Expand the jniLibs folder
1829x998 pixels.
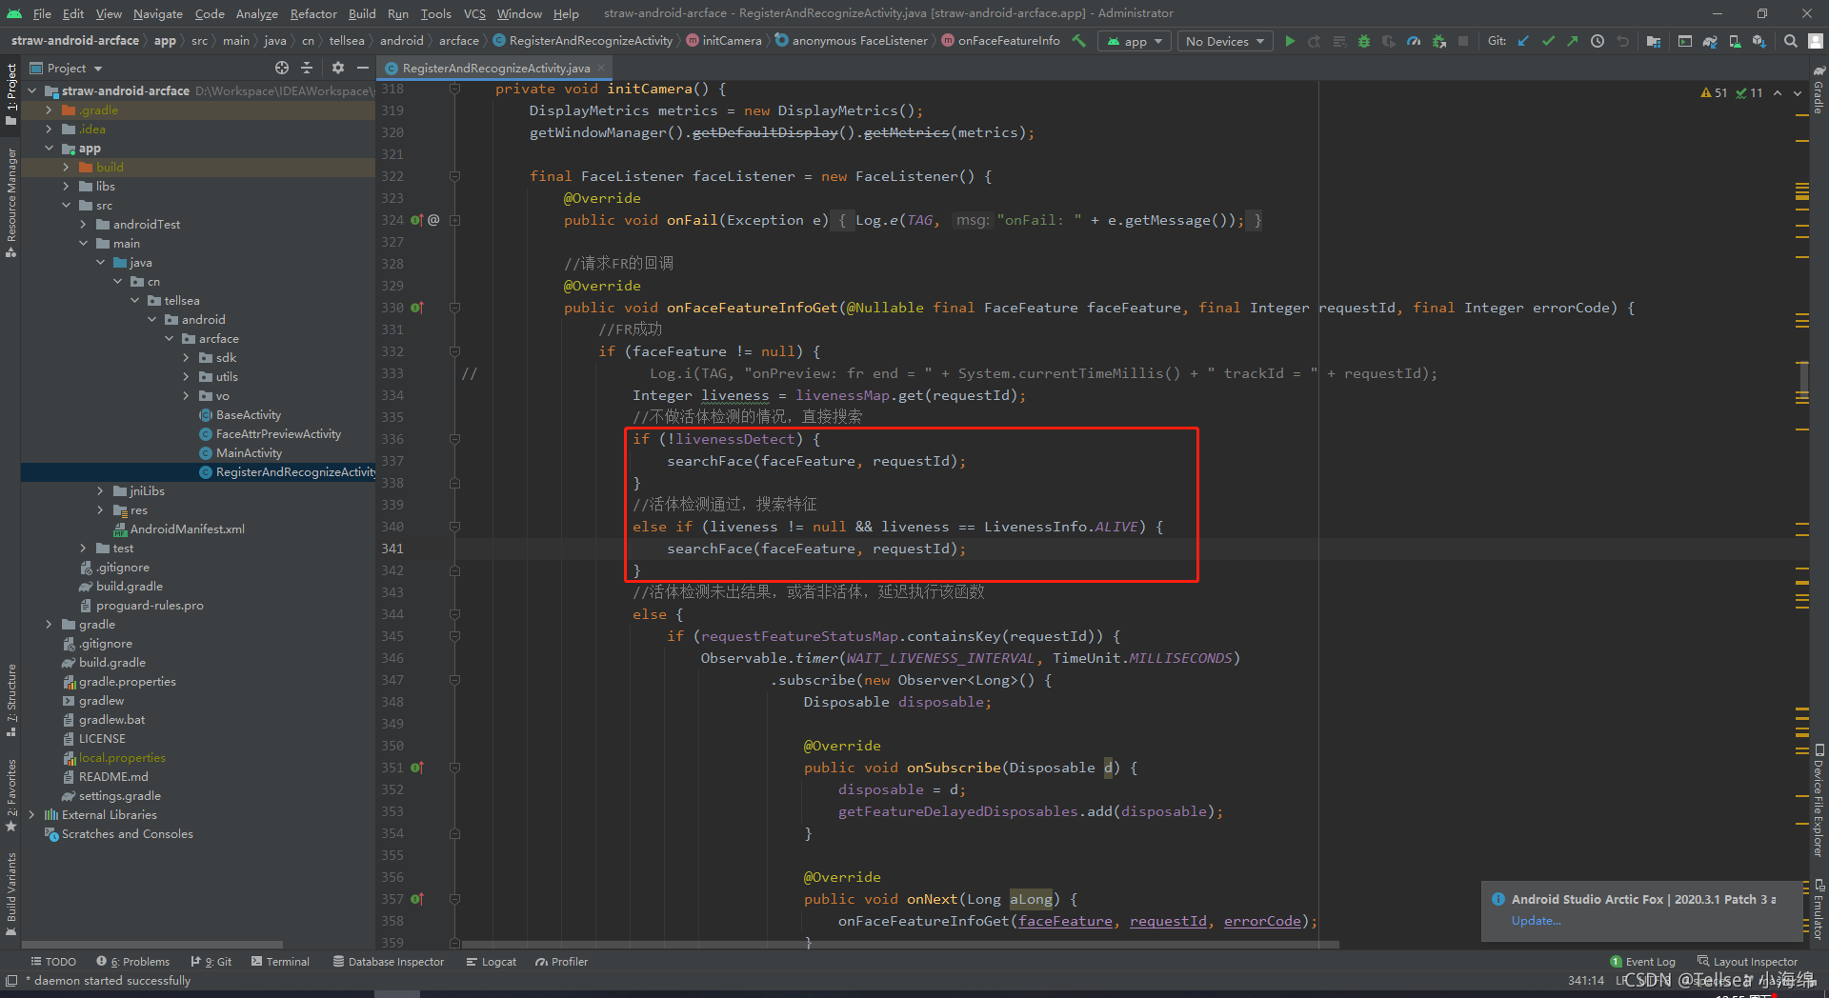point(101,490)
